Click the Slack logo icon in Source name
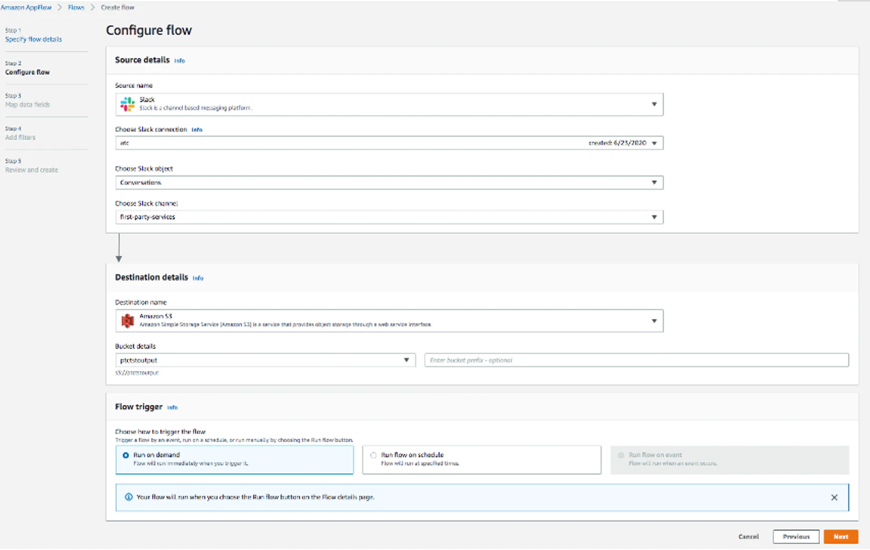This screenshot has height=550, width=870. pos(127,104)
